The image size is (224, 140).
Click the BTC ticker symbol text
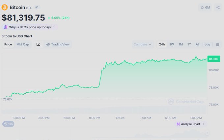(29, 8)
